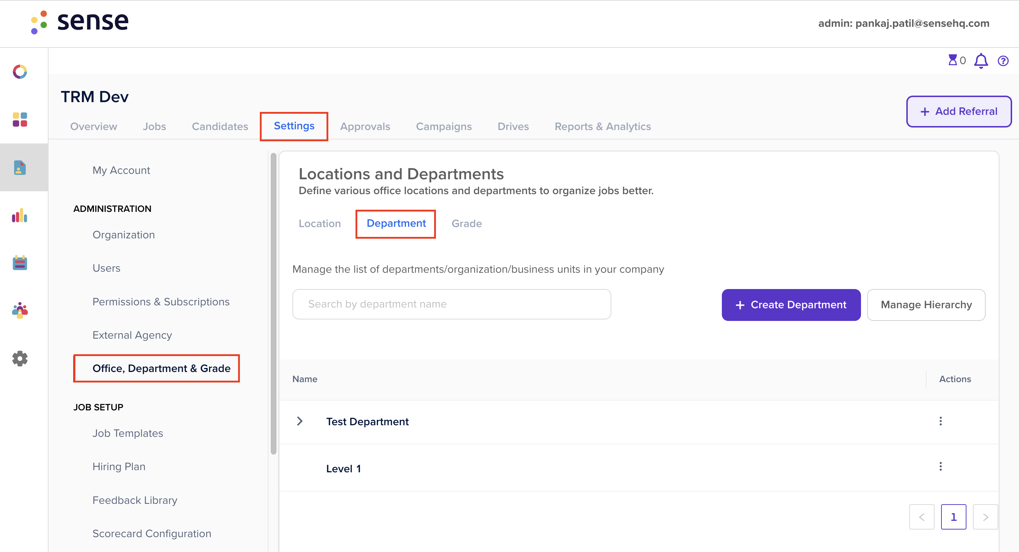Open External Agency settings
Viewport: 1019px width, 552px height.
click(132, 335)
